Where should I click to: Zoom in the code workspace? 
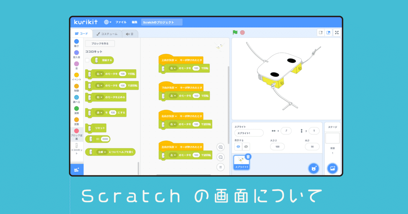point(220,147)
